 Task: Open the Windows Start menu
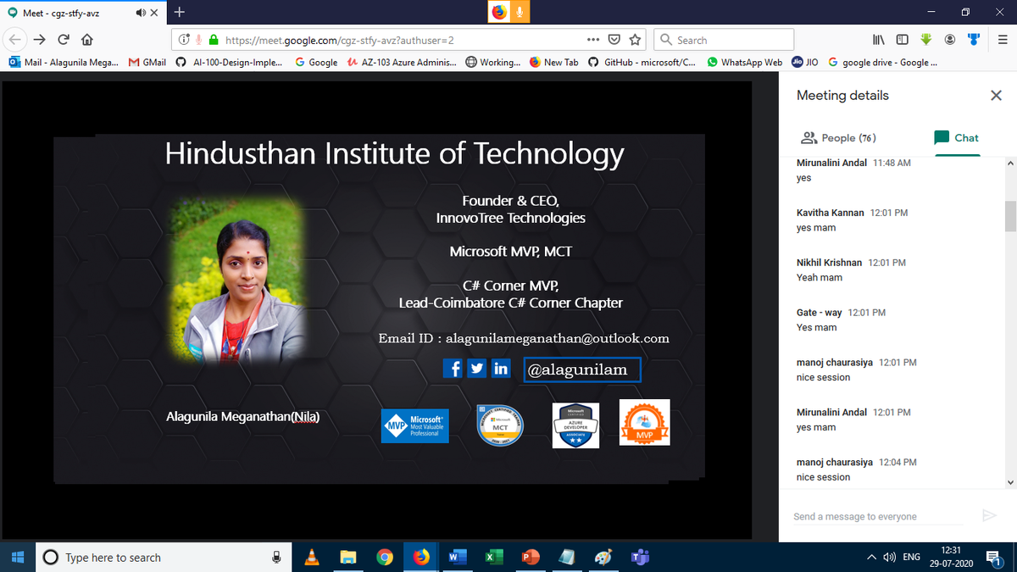pyautogui.click(x=17, y=557)
